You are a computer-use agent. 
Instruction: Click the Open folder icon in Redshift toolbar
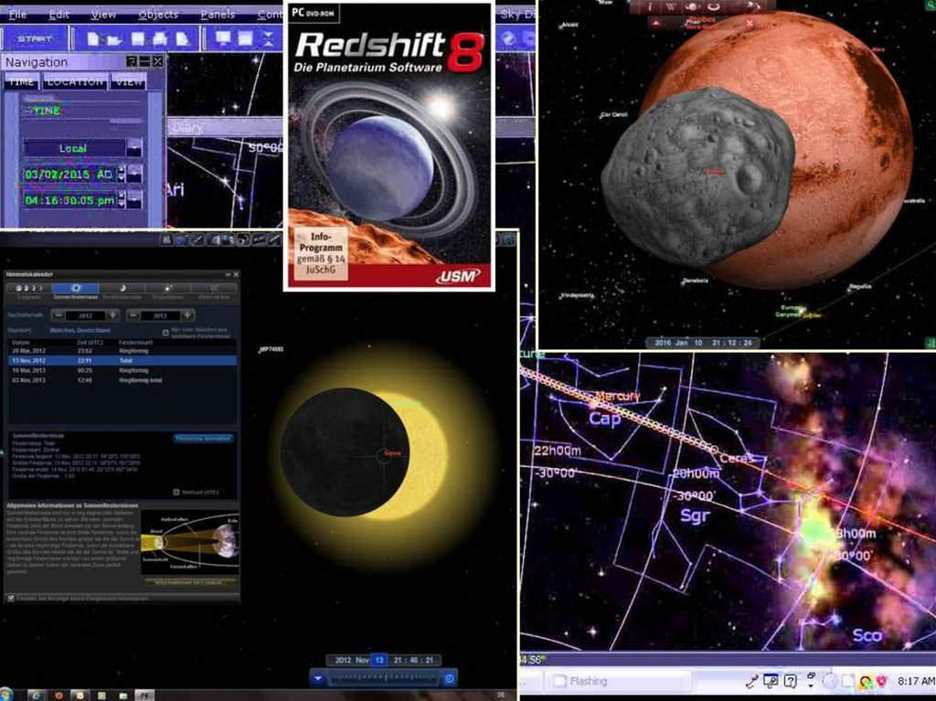coord(114,39)
